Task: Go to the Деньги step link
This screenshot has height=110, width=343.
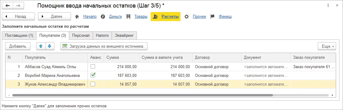Action: pyautogui.click(x=116, y=17)
